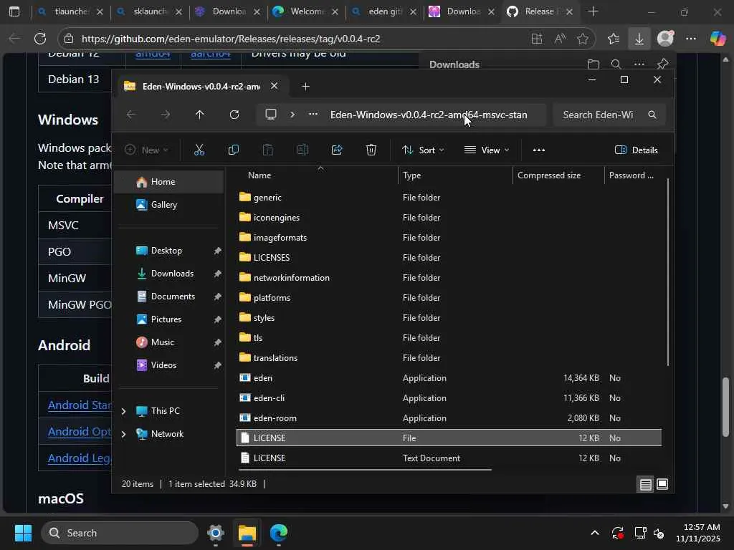Open Microsoft Edge taskbar icon

(279, 533)
